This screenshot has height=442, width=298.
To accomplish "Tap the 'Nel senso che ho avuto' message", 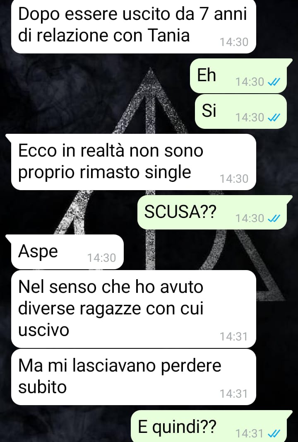I will (x=134, y=309).
